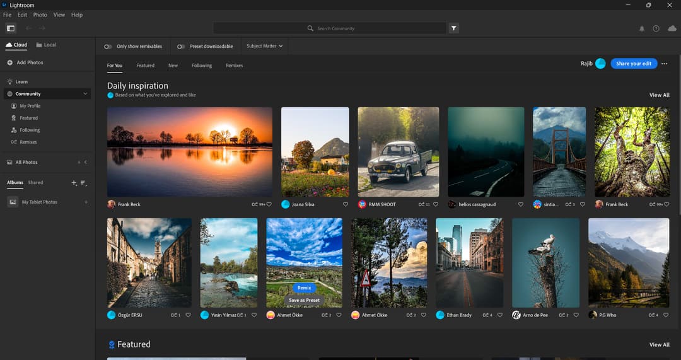Switch to the Local storage tab
This screenshot has height=360, width=681.
coord(46,45)
